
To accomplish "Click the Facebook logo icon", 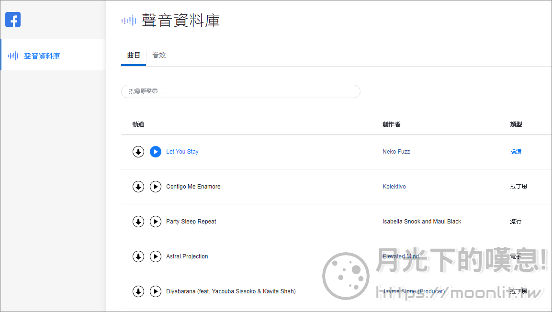I will (x=13, y=20).
